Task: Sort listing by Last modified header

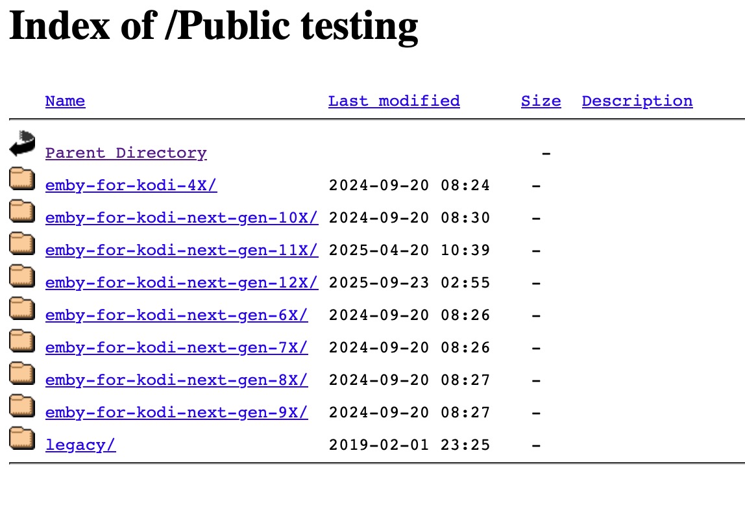Action: (394, 101)
